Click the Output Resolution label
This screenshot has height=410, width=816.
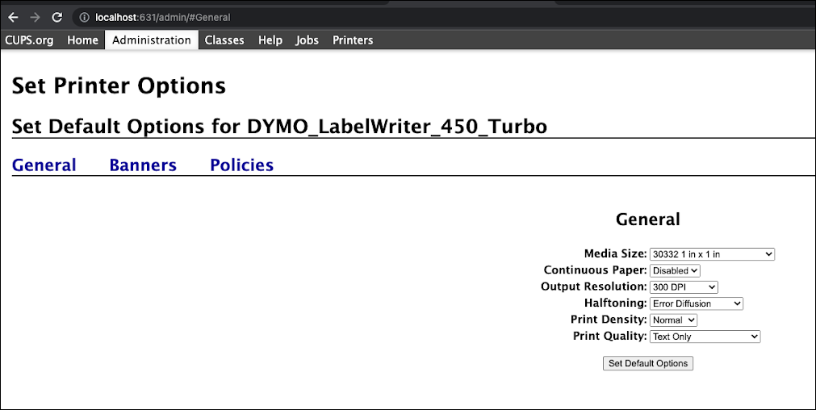tap(594, 287)
